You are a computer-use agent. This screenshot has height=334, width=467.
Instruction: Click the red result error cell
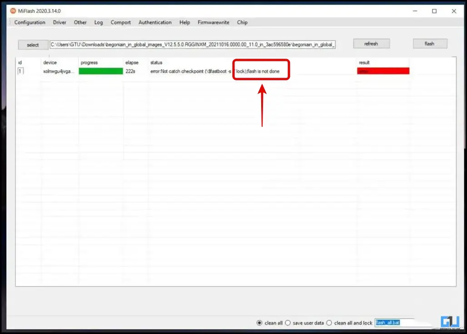point(383,71)
